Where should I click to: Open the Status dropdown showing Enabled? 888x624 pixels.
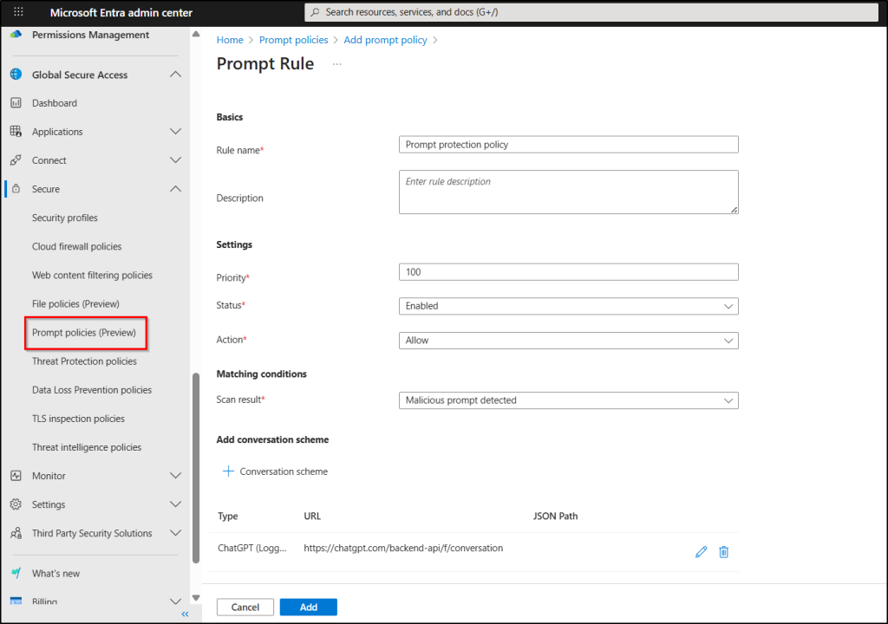(568, 306)
